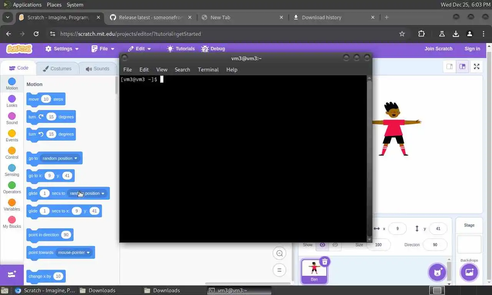Click the terminal vertical scrollbar

click(x=369, y=159)
